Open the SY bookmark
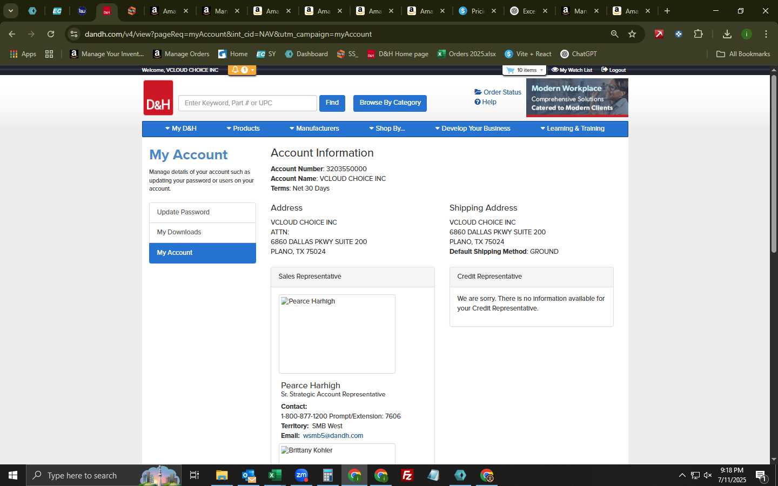778x486 pixels. click(266, 54)
